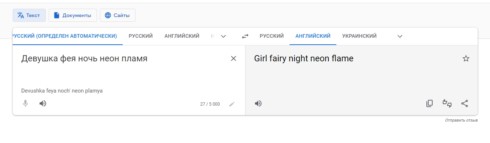Open handwriting input pencil icon
The image size is (490, 143).
(x=232, y=104)
